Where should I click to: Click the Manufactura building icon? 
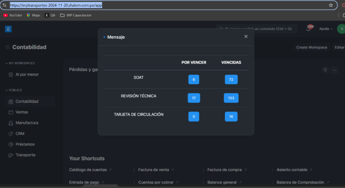point(10,123)
